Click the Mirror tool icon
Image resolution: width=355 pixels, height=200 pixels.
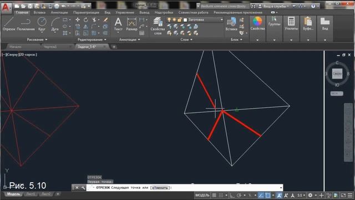(85, 26)
